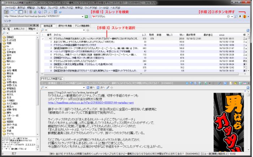Viewport: 253px width, 157px height.
Task: Click the yellow star icon in the thread title bar
Action: click(235, 83)
